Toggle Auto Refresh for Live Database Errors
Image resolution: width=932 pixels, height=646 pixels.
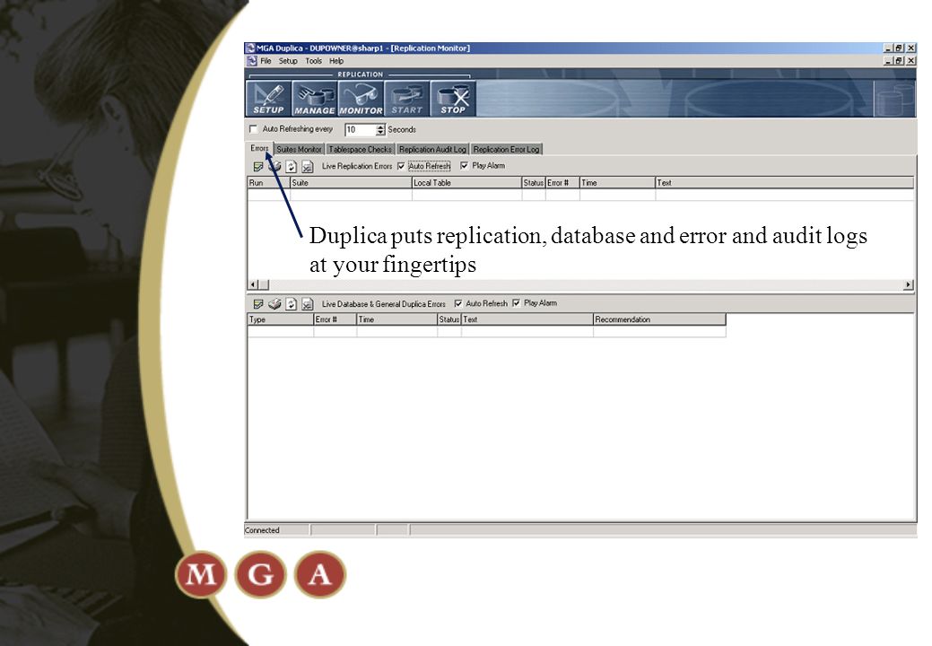click(458, 303)
